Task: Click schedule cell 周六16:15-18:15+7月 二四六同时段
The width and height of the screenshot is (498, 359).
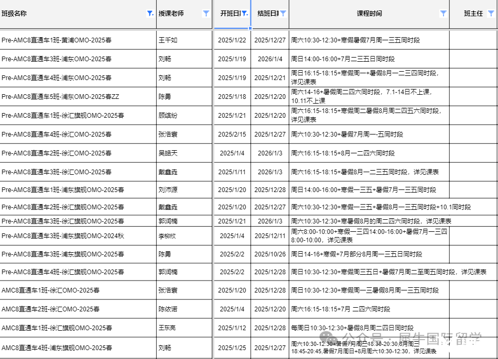Action: pyautogui.click(x=369, y=309)
